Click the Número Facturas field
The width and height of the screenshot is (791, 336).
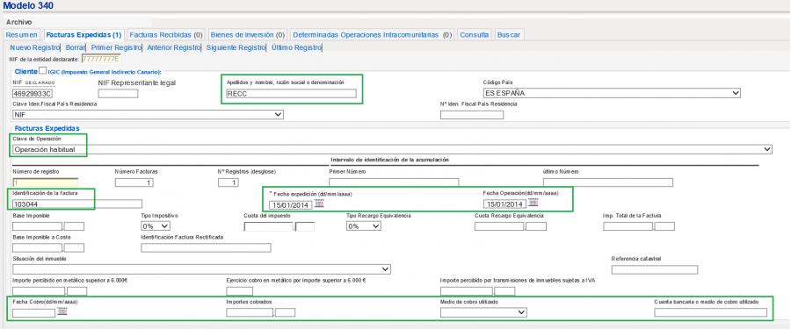pyautogui.click(x=134, y=182)
